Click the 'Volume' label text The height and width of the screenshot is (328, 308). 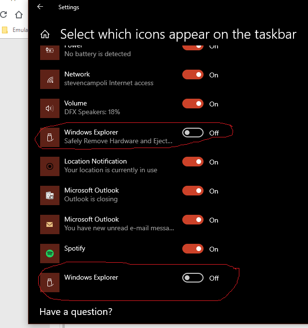tap(75, 104)
